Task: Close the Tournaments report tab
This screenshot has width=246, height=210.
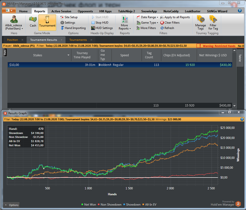Action: coord(91,40)
